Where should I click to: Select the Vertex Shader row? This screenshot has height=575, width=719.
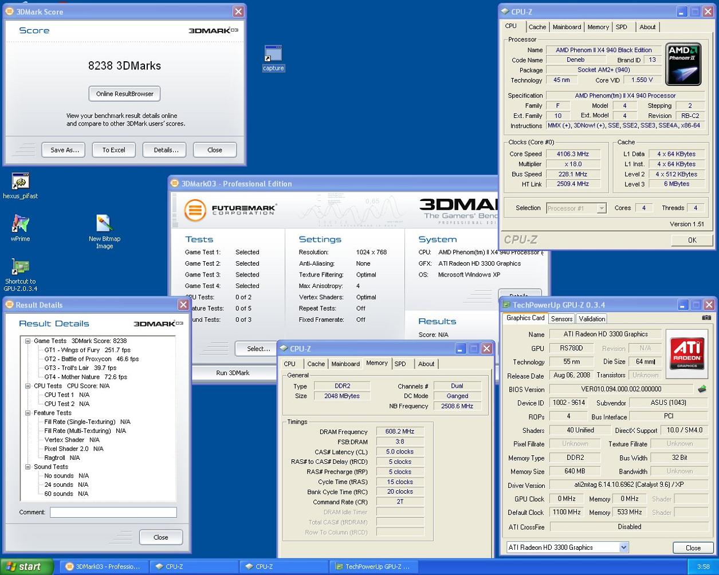72,440
